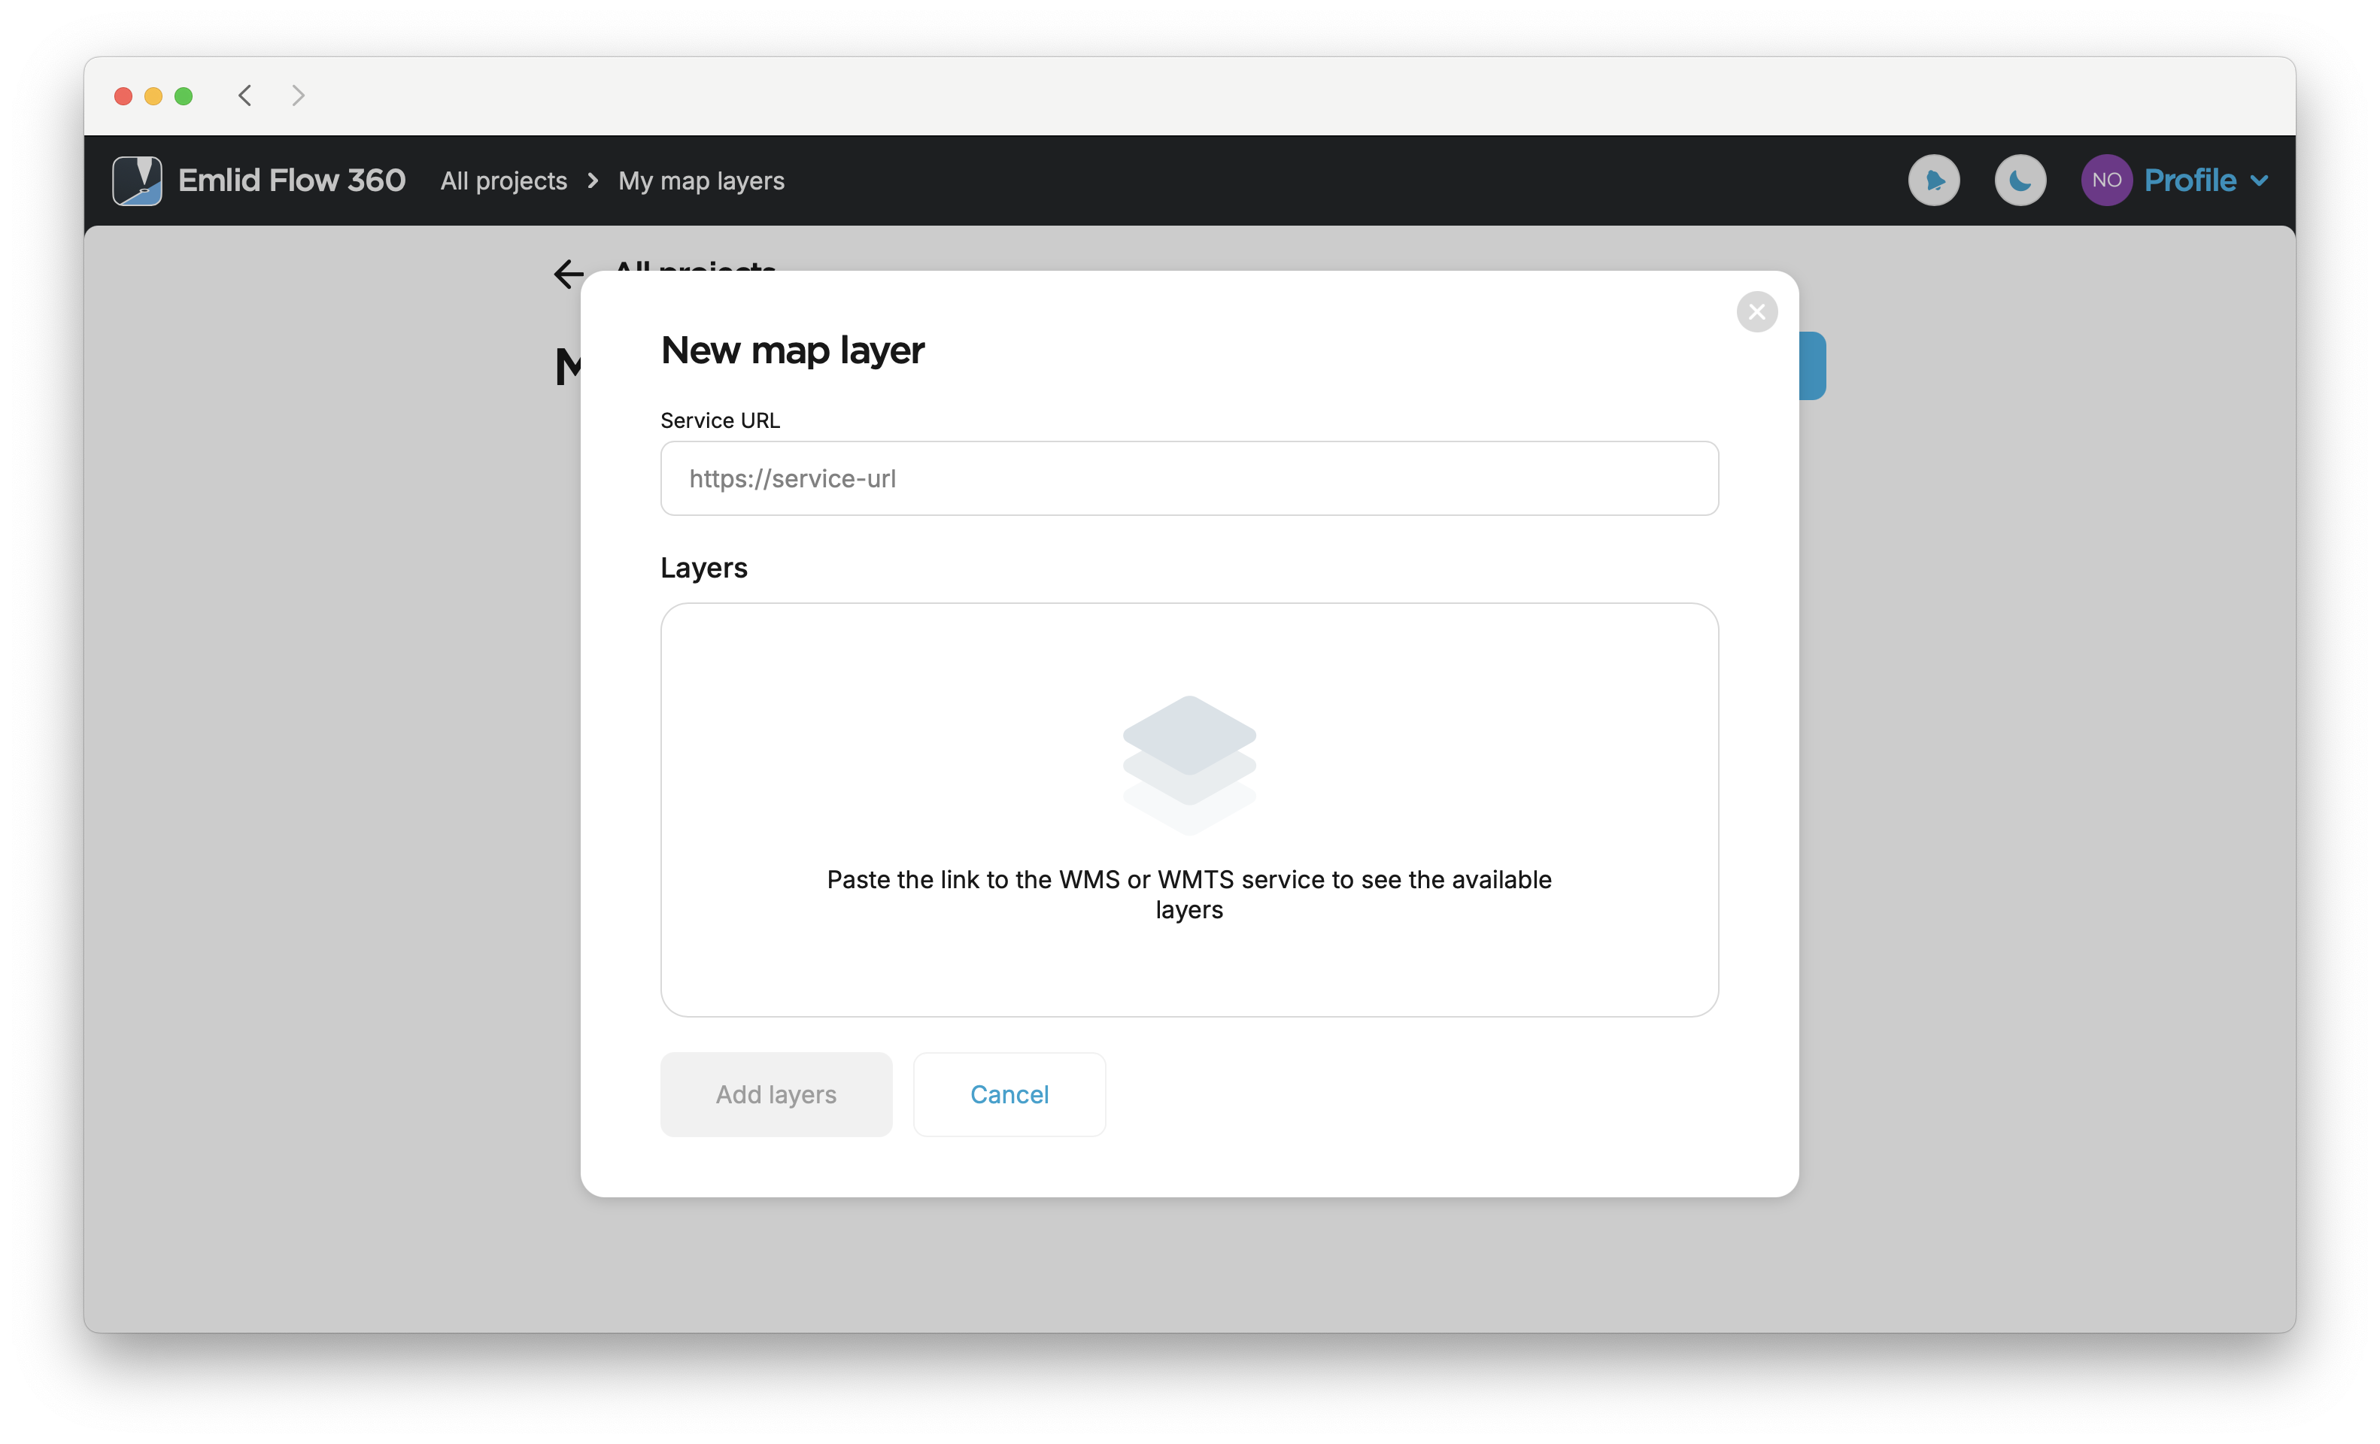
Task: Cancel the new map layer dialog
Action: tap(1009, 1094)
